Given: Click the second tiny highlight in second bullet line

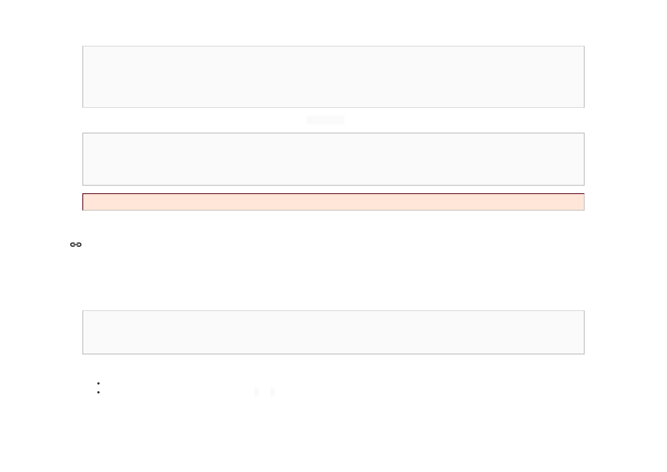Looking at the screenshot, I should (273, 392).
